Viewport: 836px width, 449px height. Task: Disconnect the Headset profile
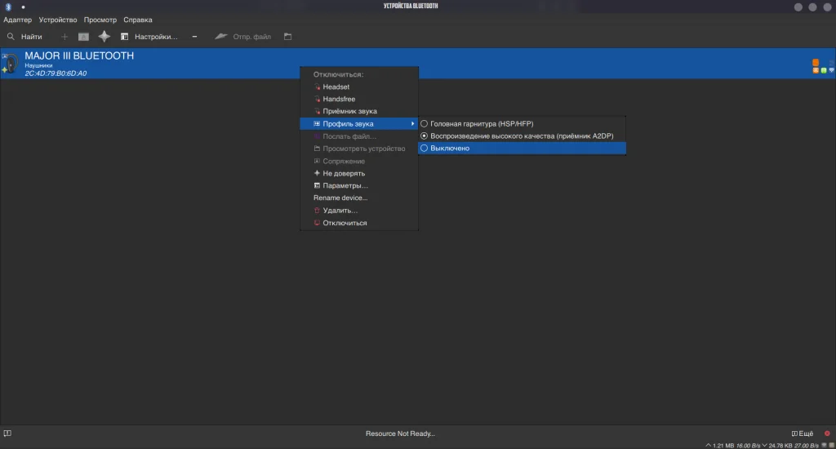pos(359,87)
